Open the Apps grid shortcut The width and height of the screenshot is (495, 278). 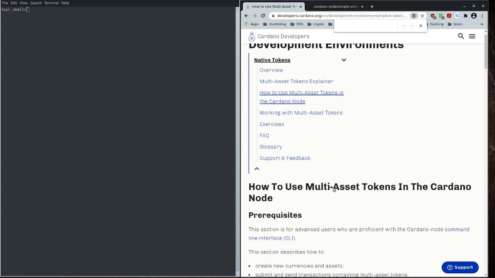[251, 24]
